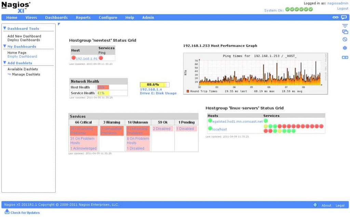Click Deploy Dashboards
350x217 pixels.
tap(24, 40)
